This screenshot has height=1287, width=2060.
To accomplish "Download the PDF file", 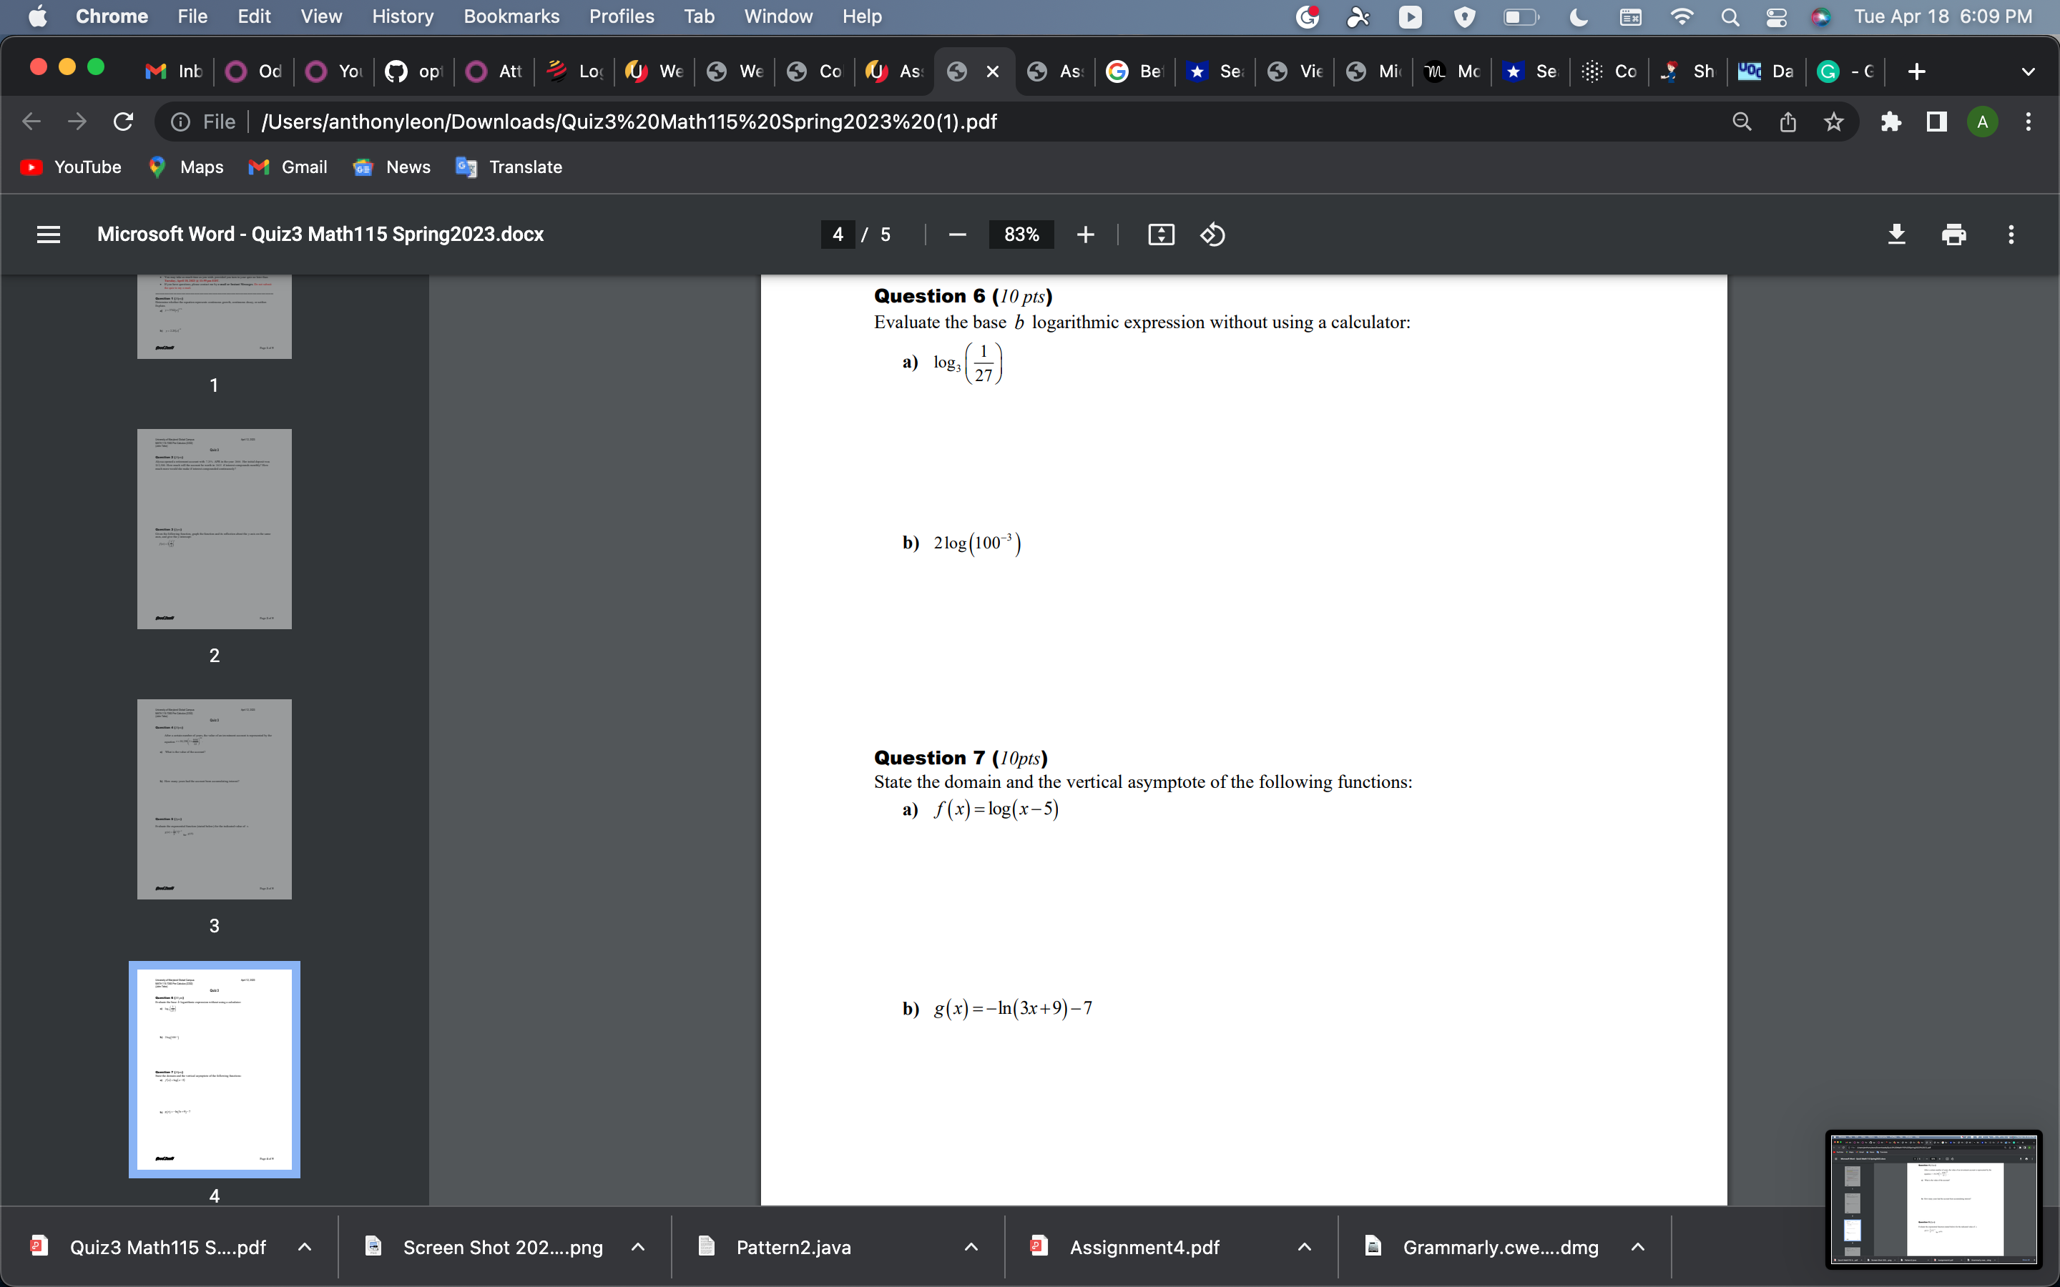I will click(x=1895, y=234).
